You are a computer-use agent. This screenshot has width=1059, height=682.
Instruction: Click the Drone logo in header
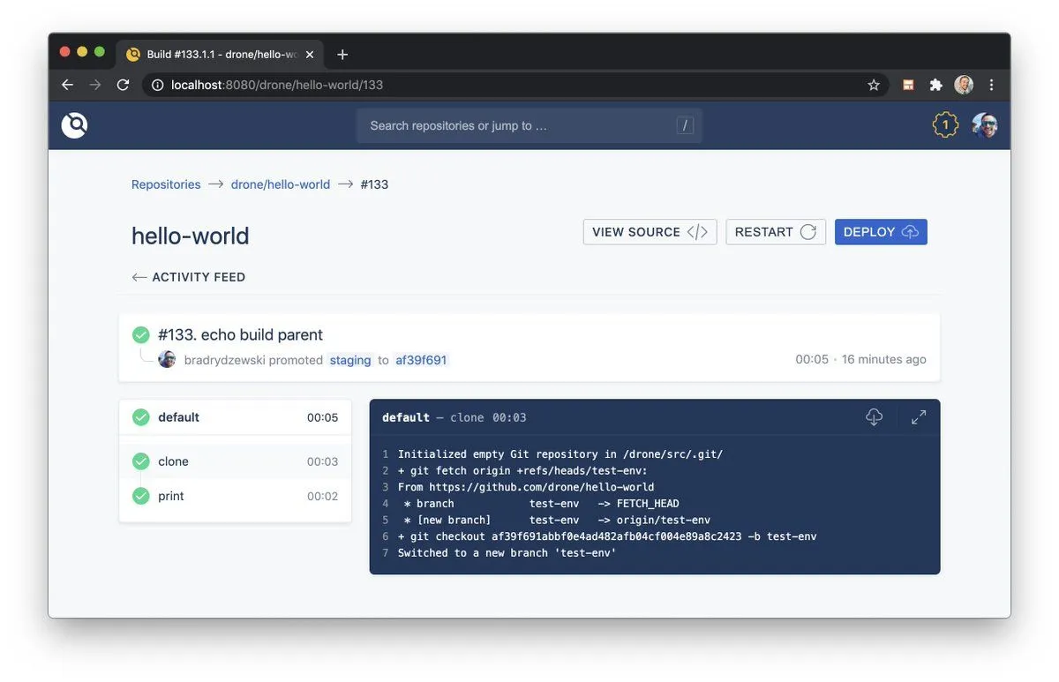[x=75, y=125]
